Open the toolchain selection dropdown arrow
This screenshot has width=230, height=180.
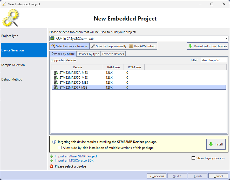point(226,38)
